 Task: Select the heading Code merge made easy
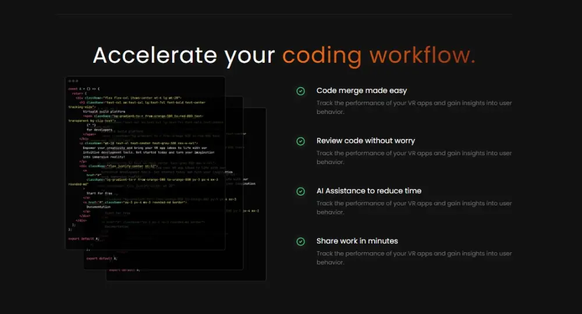pos(361,91)
